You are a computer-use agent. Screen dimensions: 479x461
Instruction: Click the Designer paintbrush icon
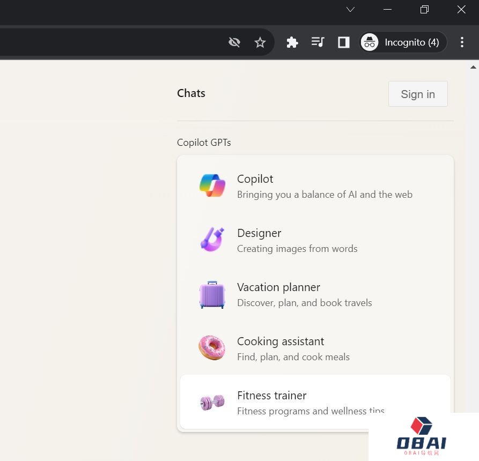212,240
